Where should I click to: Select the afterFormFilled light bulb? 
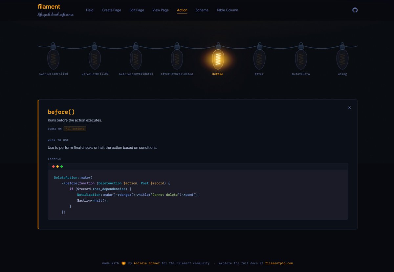pyautogui.click(x=95, y=56)
